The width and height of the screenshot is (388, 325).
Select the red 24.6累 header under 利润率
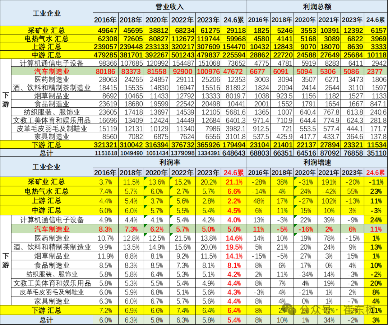click(x=234, y=172)
